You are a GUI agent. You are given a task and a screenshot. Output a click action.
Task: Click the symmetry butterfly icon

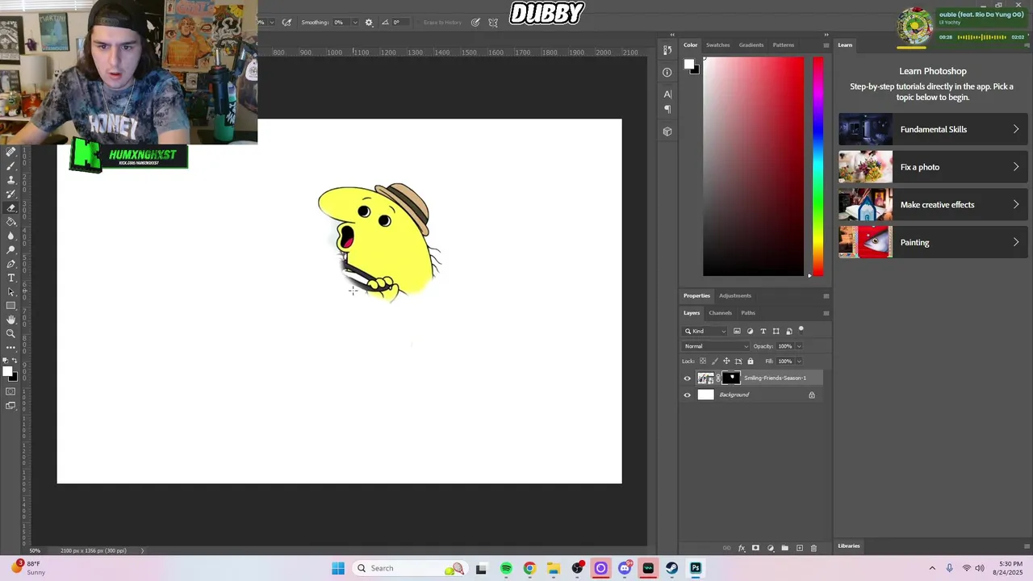[493, 23]
